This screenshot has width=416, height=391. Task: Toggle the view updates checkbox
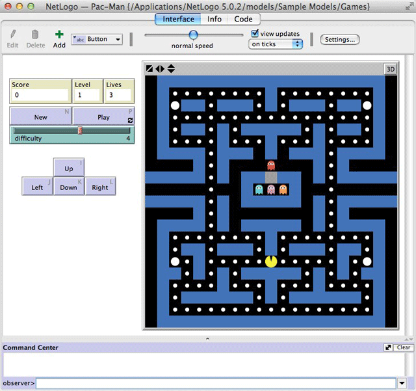pyautogui.click(x=255, y=33)
